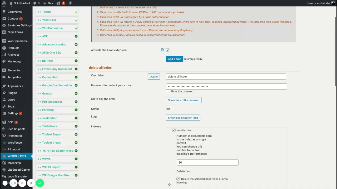Expand the ACF extension plus icon
This screenshot has height=189, width=337.
76,36
